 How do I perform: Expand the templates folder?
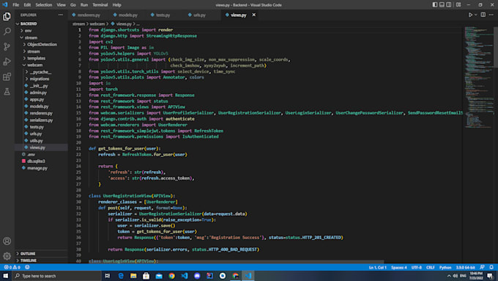[x=36, y=58]
